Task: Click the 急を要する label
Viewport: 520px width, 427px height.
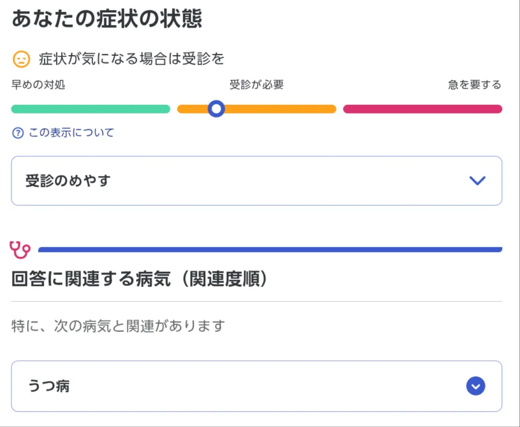Action: tap(474, 85)
